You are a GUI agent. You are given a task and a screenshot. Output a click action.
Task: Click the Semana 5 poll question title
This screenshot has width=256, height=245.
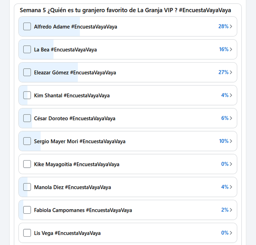click(125, 10)
